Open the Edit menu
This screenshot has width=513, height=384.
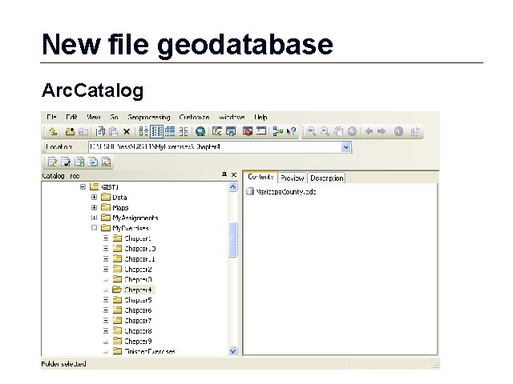click(x=71, y=117)
